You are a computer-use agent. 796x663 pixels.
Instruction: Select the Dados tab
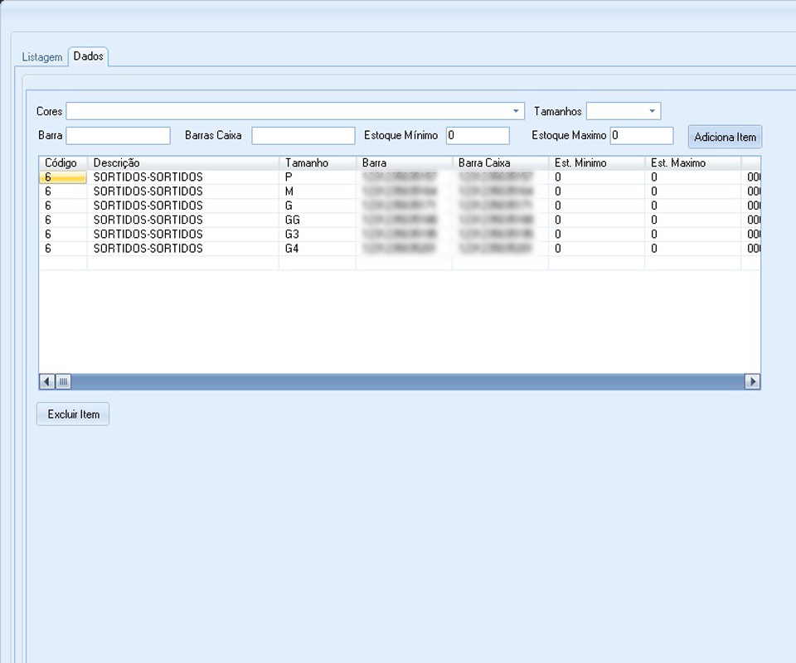coord(88,56)
